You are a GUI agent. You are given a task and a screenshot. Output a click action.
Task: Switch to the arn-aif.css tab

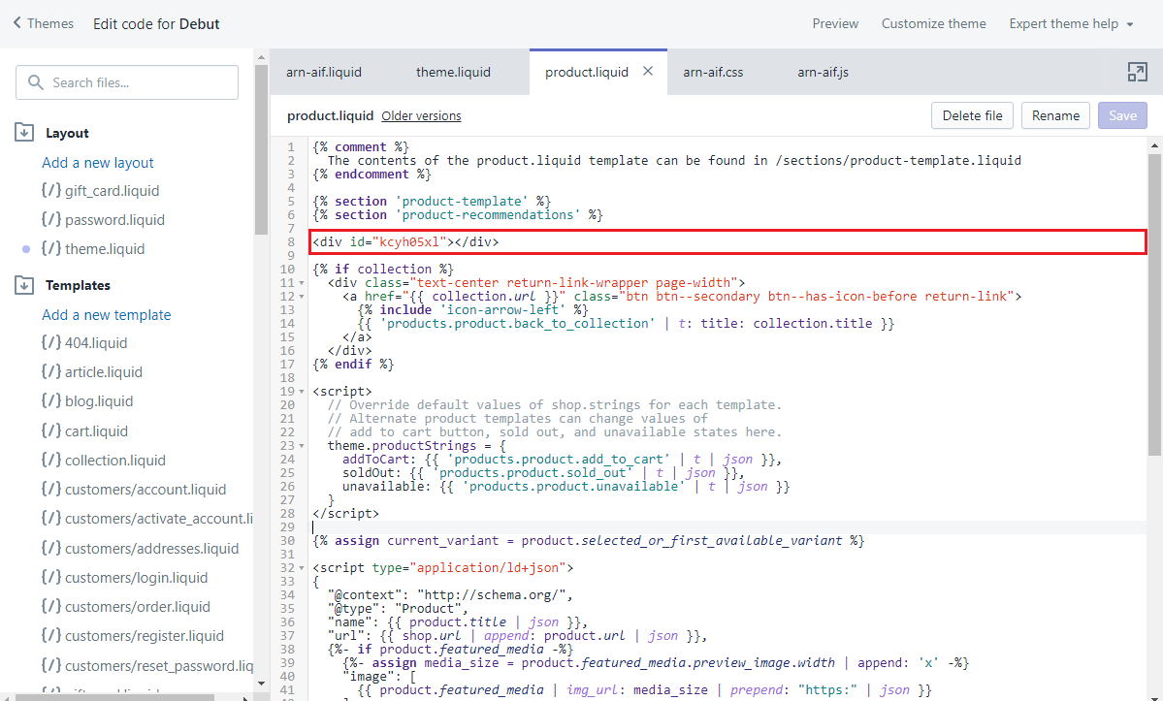click(713, 72)
